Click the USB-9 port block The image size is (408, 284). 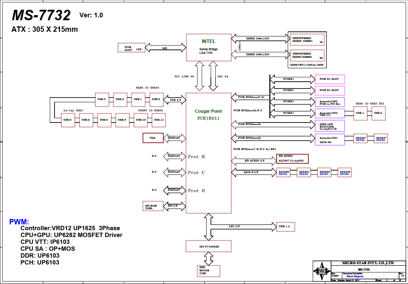point(122,120)
